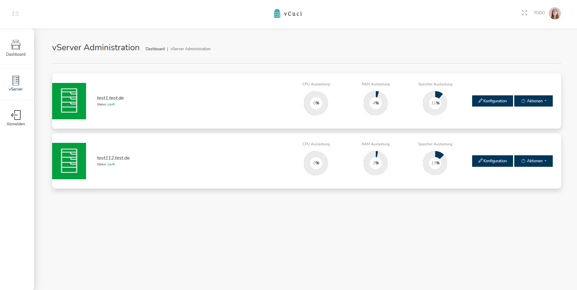577x290 pixels.
Task: Click vServer Administration breadcrumb item
Action: [x=190, y=49]
